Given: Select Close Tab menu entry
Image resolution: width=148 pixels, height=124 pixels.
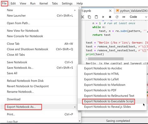Looking at the screenshot, I should (x=39, y=44).
